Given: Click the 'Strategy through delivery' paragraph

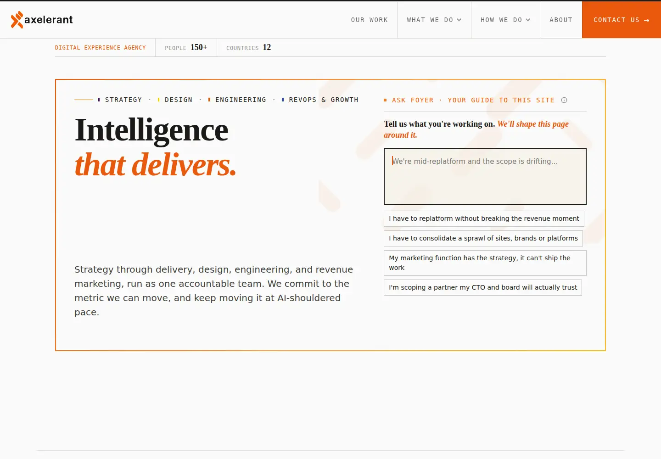Looking at the screenshot, I should (x=214, y=291).
